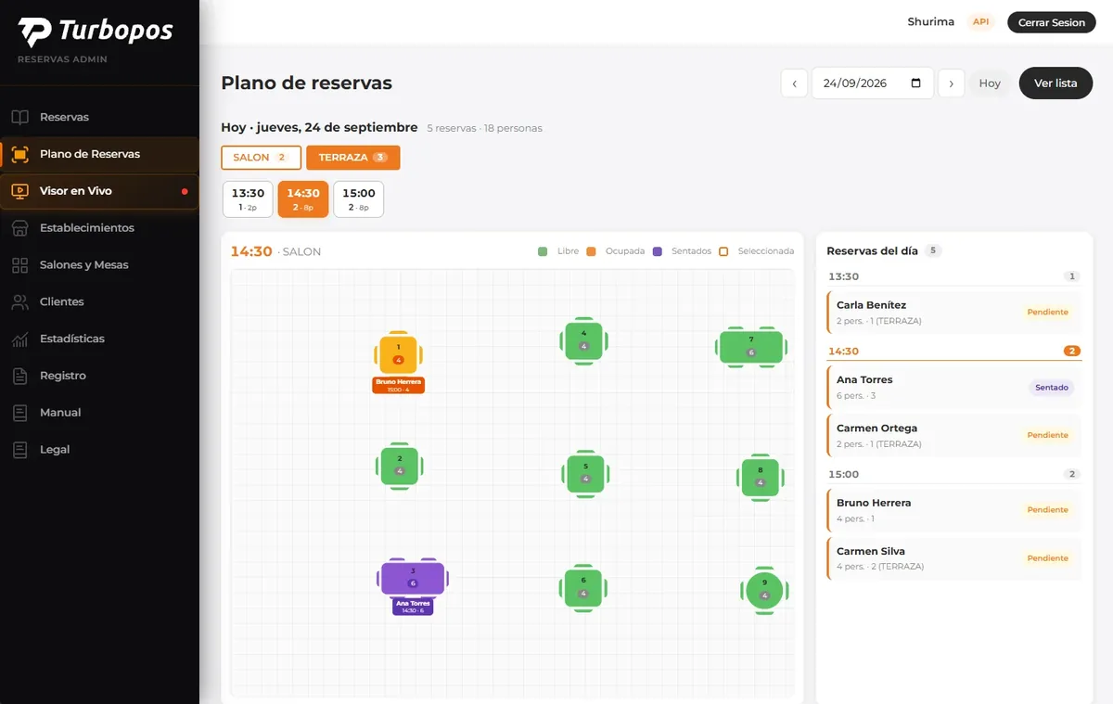Select the 15:00 time slot

click(x=358, y=199)
